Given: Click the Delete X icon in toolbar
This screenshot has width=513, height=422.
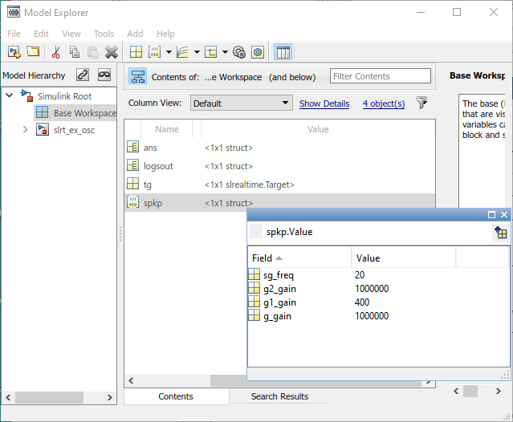Looking at the screenshot, I should 112,52.
